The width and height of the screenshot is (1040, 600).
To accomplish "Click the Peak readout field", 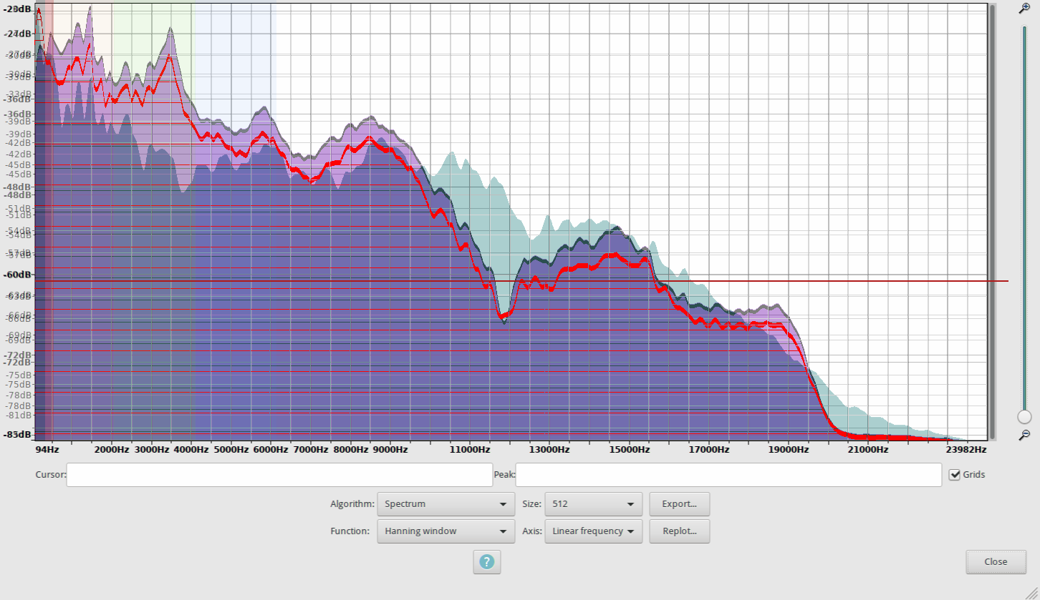I will 728,475.
